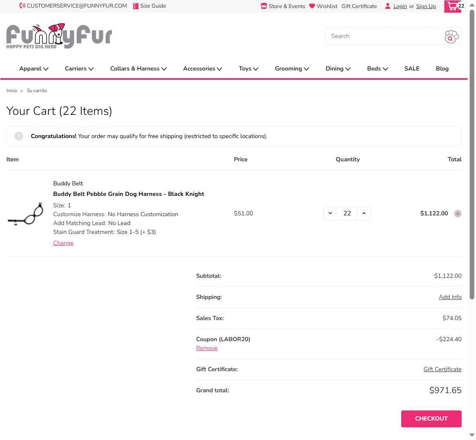Expand the Carriers menu
476x440 pixels.
pos(79,68)
